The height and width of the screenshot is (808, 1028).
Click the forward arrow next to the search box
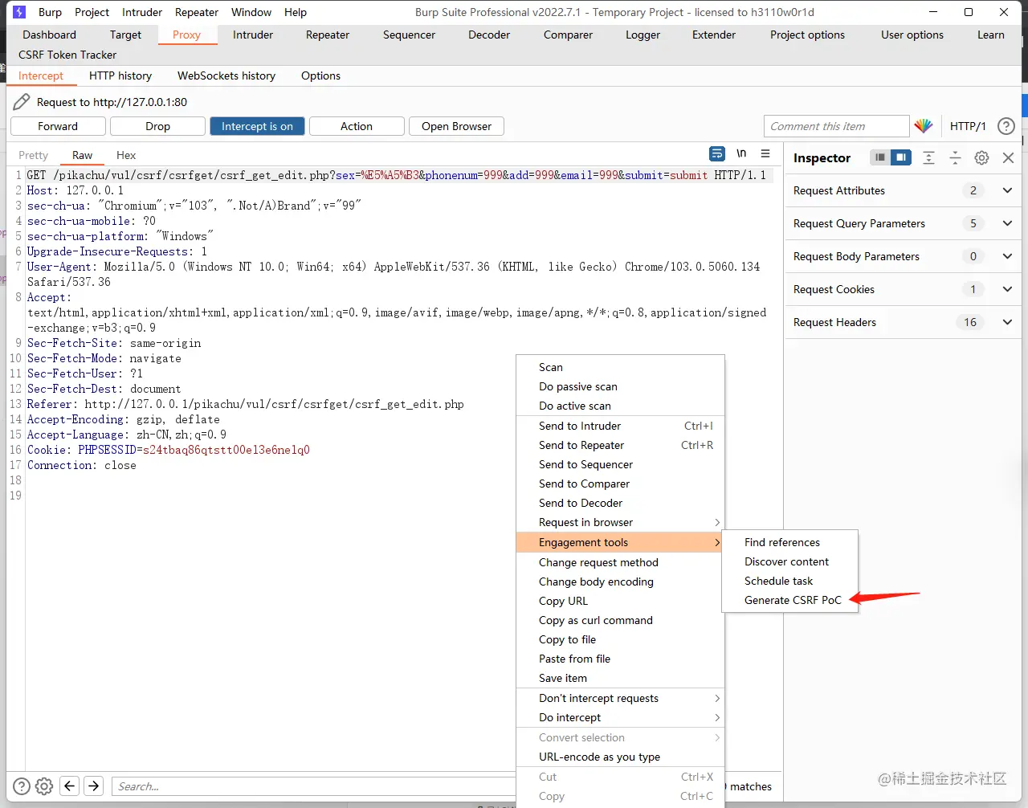click(x=94, y=786)
